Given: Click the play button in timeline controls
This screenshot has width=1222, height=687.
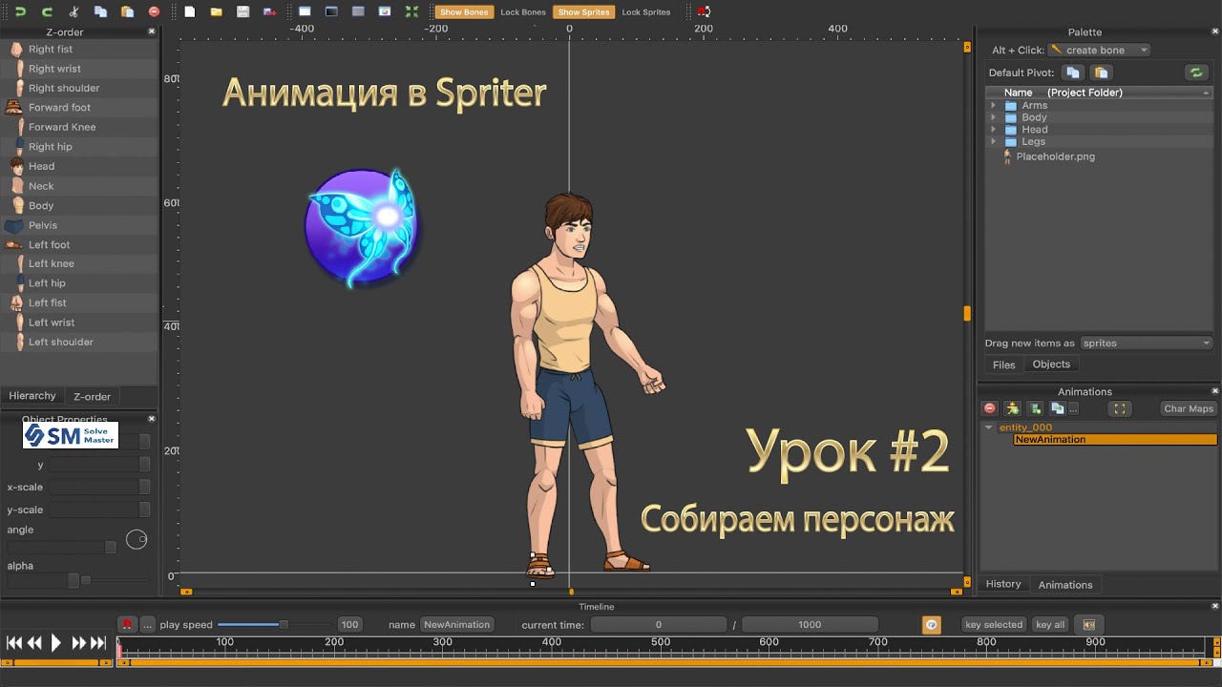Looking at the screenshot, I should (55, 643).
